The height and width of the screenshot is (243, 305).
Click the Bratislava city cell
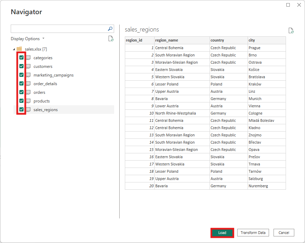click(267, 77)
